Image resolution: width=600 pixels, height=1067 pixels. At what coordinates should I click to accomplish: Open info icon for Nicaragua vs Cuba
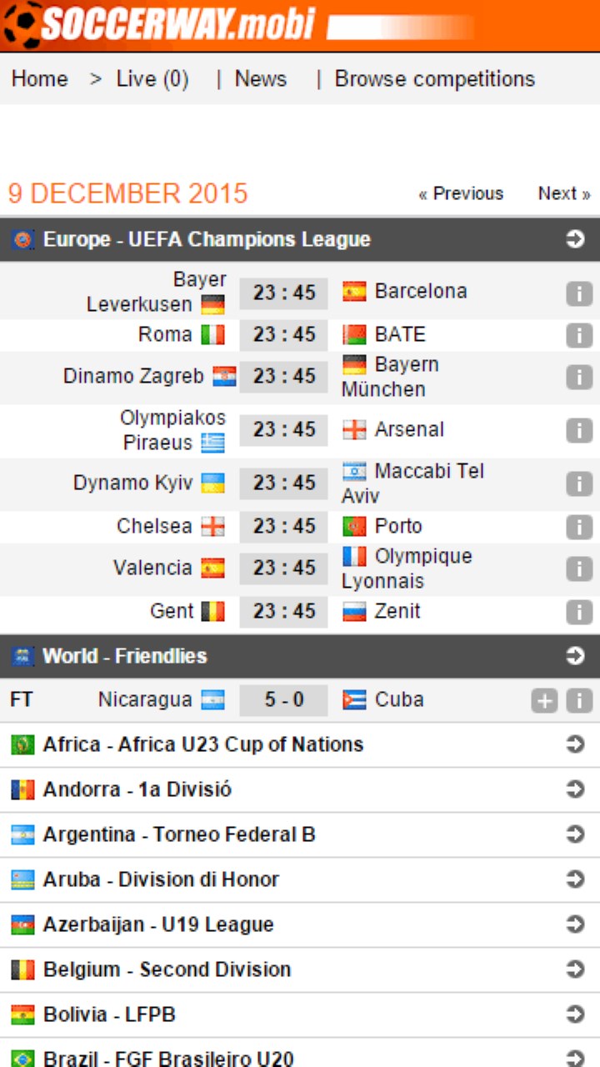[578, 701]
